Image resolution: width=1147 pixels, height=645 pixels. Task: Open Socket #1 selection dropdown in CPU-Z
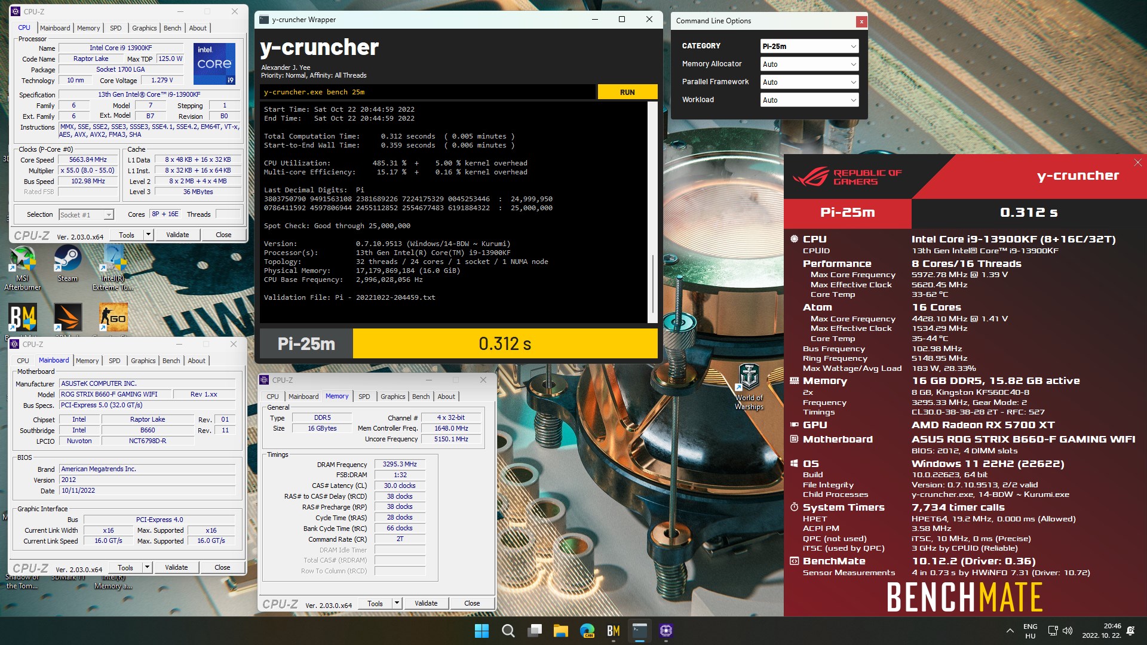[x=86, y=215]
